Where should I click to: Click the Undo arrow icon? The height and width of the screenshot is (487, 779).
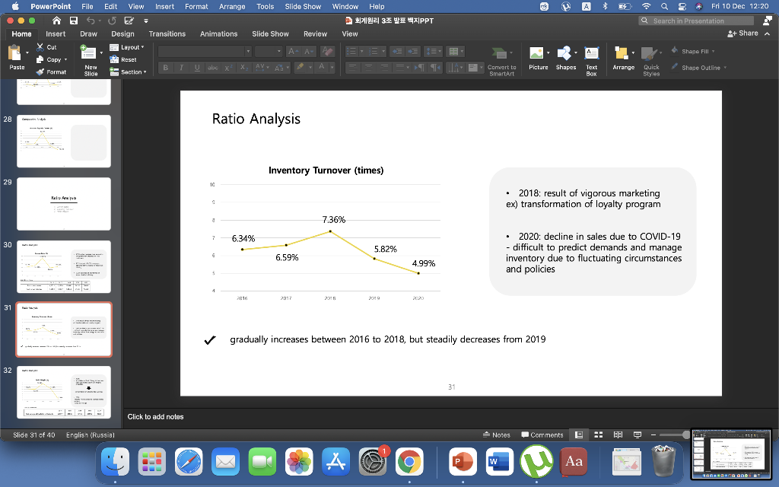pyautogui.click(x=91, y=21)
